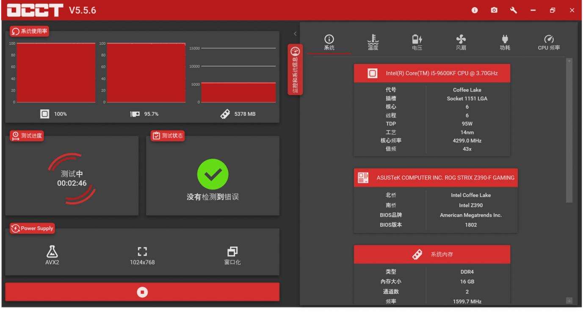The height and width of the screenshot is (312, 583).
Task: Take a screenshot with the camera icon
Action: (x=494, y=10)
